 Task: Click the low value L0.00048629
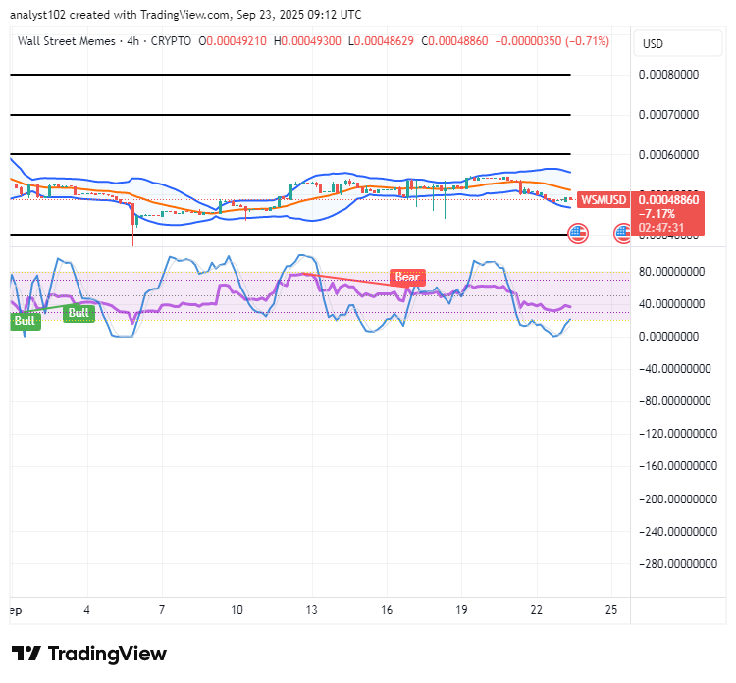tap(381, 41)
